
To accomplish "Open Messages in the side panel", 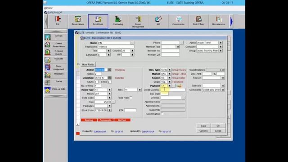I will click(55, 75).
